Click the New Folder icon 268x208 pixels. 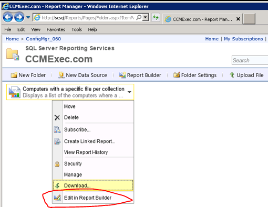click(14, 75)
